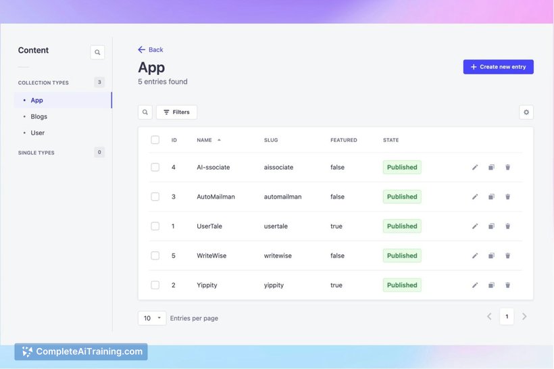Open the table view settings gear
Viewport: 554px width, 369px height.
coord(526,112)
